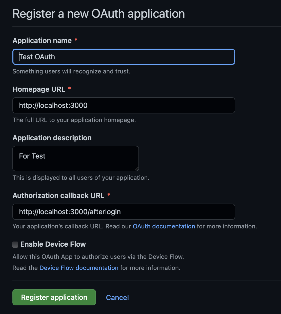Click the "Homepage URL" label
Screen dimensions: 281x314
[39, 89]
